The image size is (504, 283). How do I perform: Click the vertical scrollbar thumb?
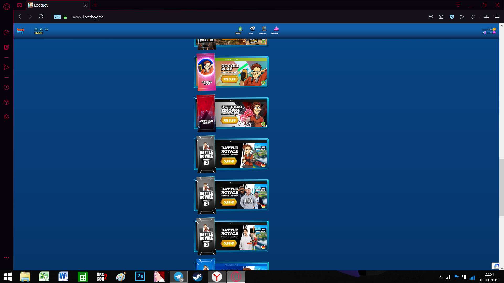coord(502,188)
